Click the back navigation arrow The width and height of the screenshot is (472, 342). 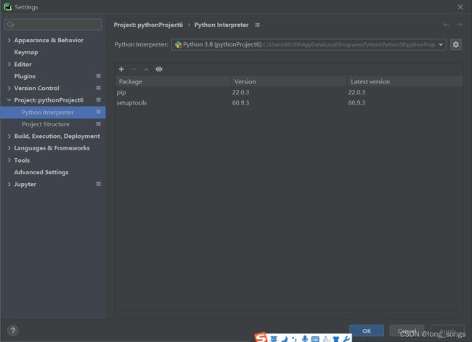(x=446, y=25)
